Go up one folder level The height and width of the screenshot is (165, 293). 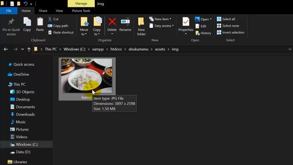pos(29,49)
